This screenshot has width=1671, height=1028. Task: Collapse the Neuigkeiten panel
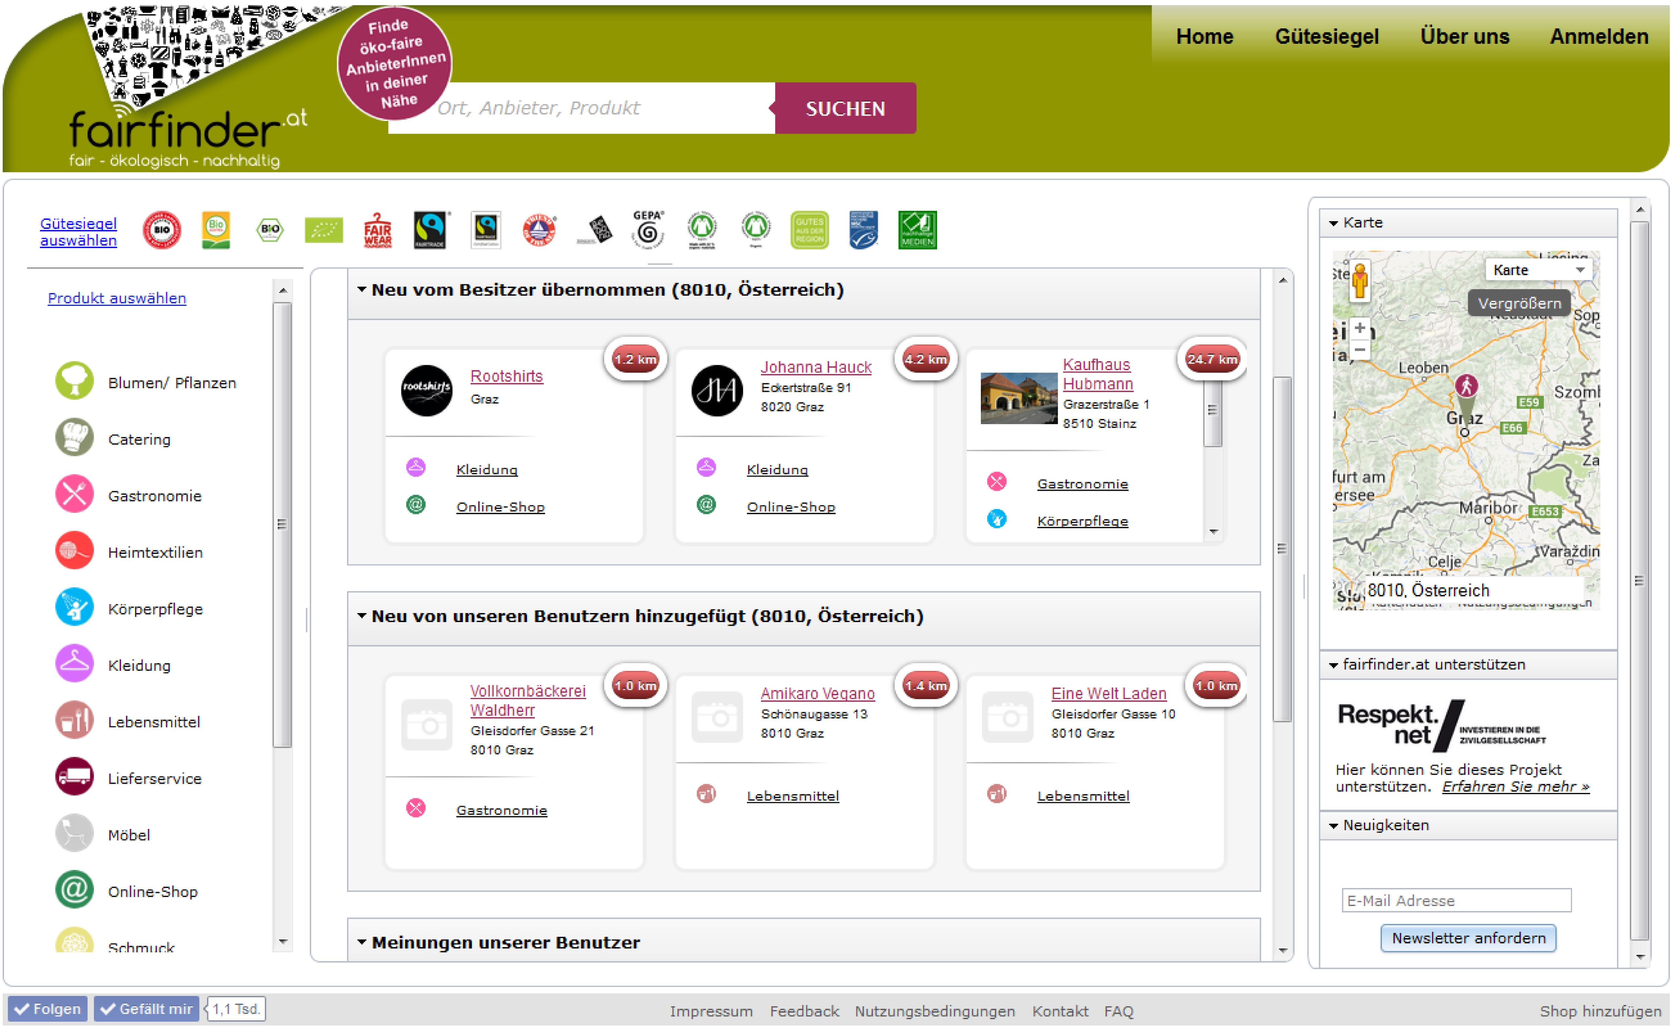(x=1334, y=826)
